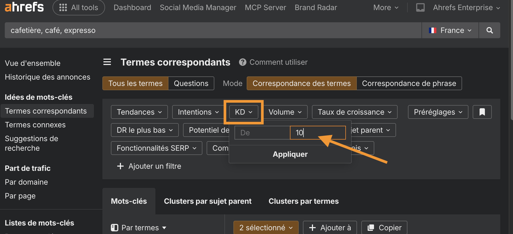Open Historique des annonces

(47, 77)
